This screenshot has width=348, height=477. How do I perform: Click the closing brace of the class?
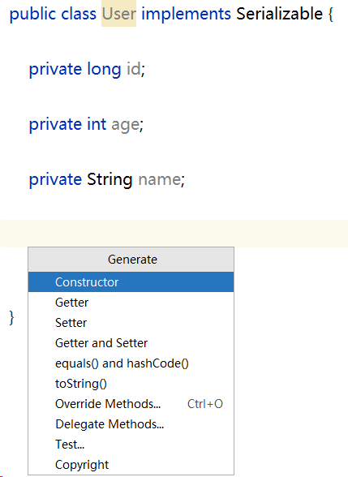point(11,318)
